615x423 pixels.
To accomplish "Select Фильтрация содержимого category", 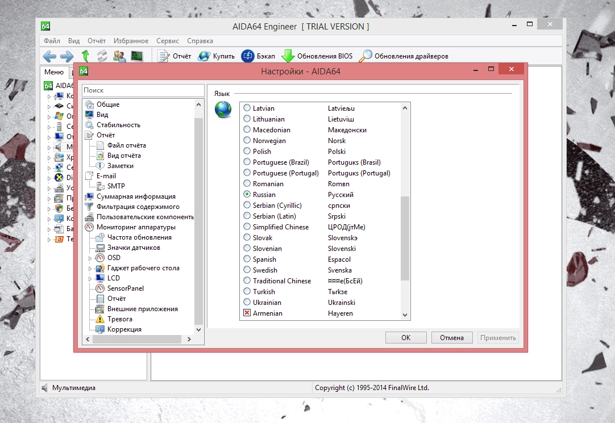I will click(x=138, y=207).
